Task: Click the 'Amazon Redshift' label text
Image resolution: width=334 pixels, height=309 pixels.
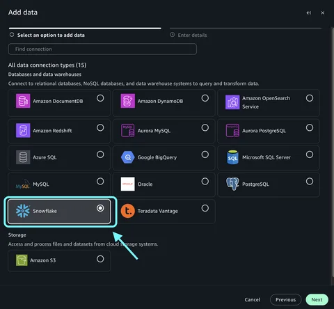Action: (x=52, y=131)
